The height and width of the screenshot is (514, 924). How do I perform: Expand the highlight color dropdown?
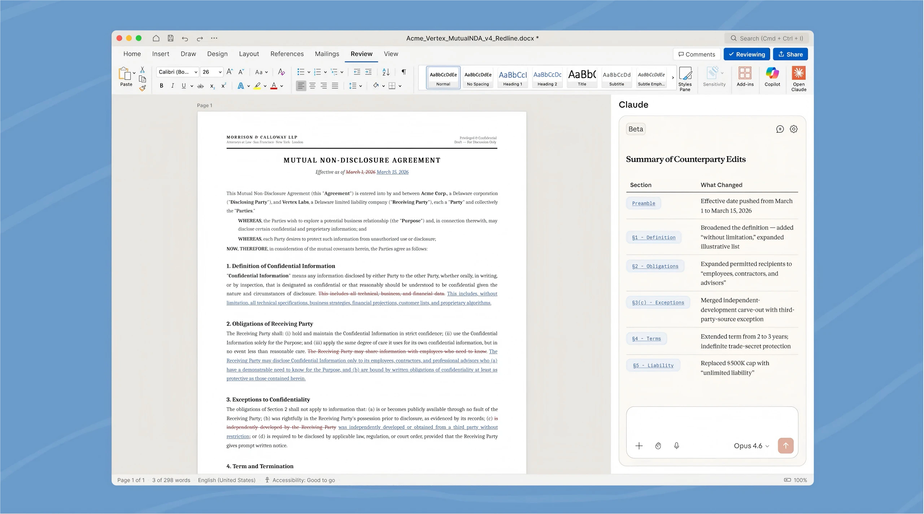pos(265,86)
